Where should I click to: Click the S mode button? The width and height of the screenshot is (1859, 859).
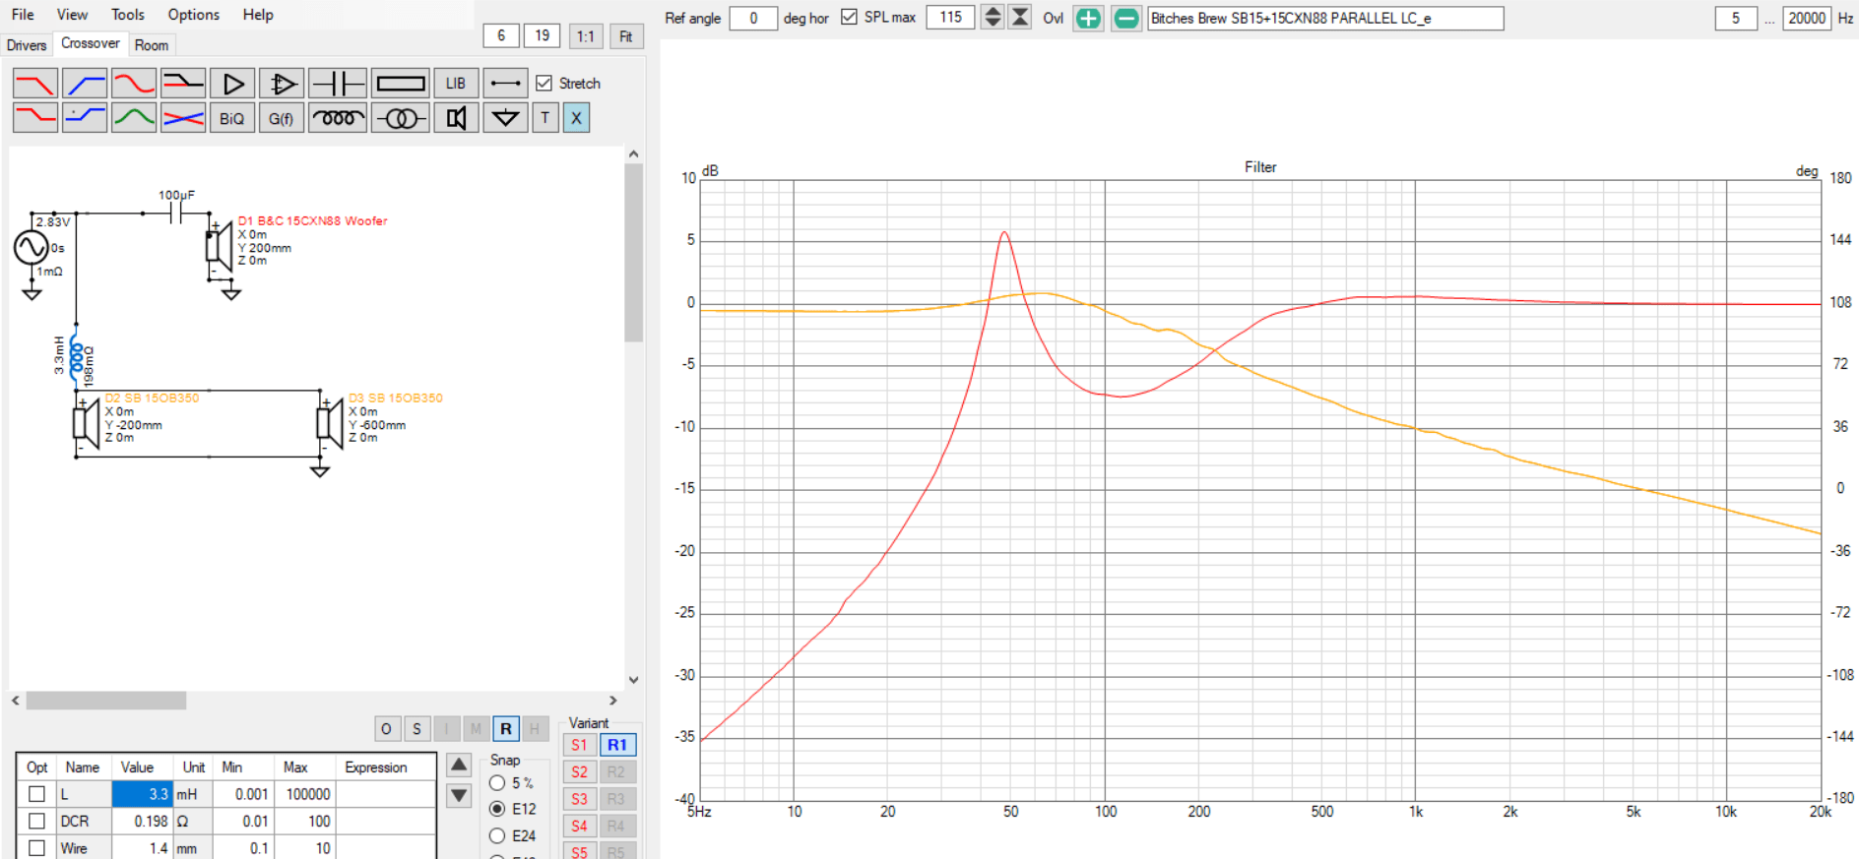point(417,729)
